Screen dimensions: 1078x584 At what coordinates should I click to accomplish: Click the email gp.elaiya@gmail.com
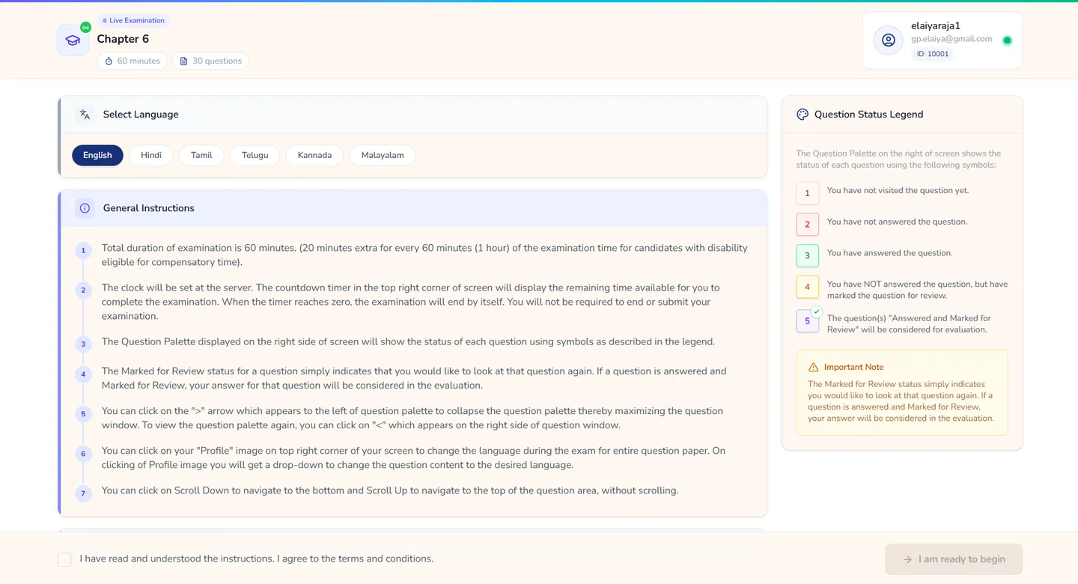951,39
